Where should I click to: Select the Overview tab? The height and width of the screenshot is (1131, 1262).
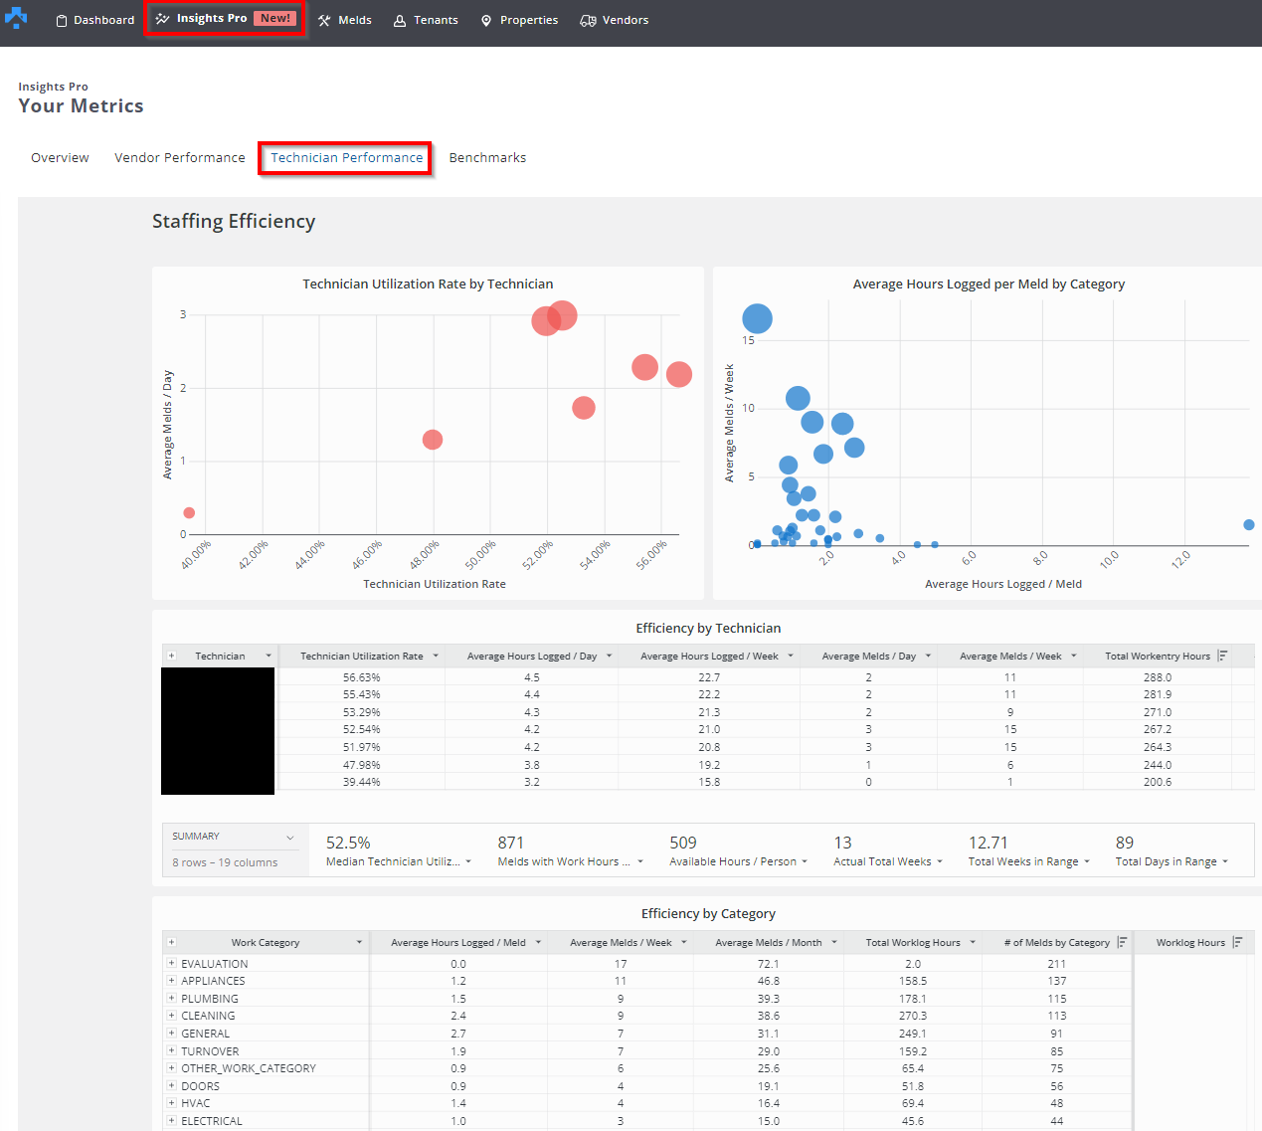point(60,158)
